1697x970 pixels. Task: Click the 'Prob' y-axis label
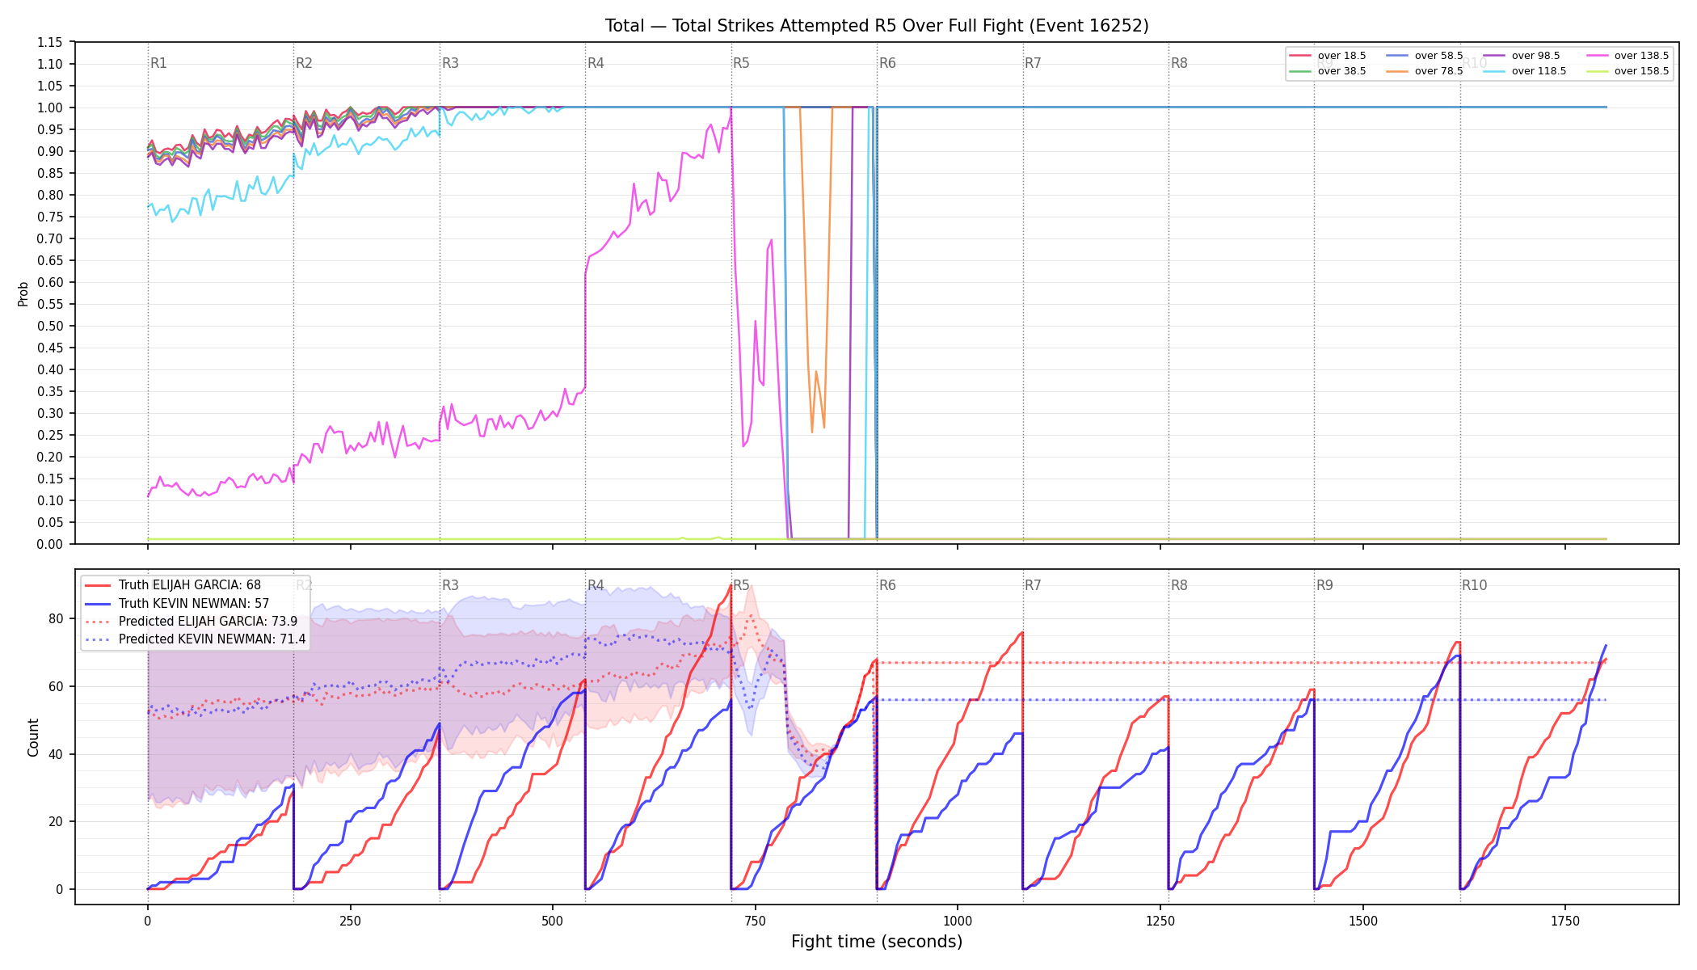[x=23, y=293]
